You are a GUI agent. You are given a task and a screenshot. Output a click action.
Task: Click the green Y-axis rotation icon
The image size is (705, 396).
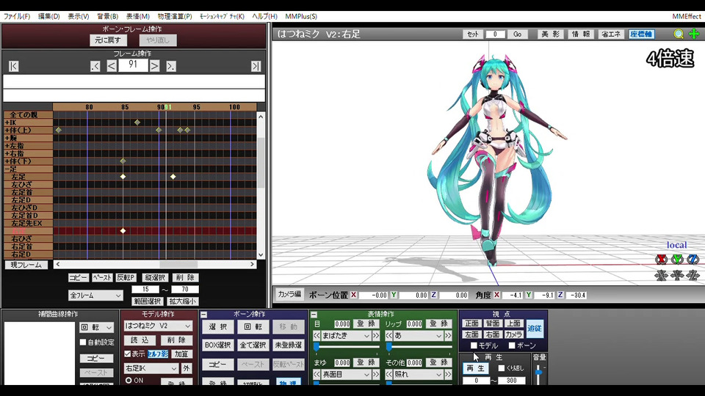(x=677, y=259)
